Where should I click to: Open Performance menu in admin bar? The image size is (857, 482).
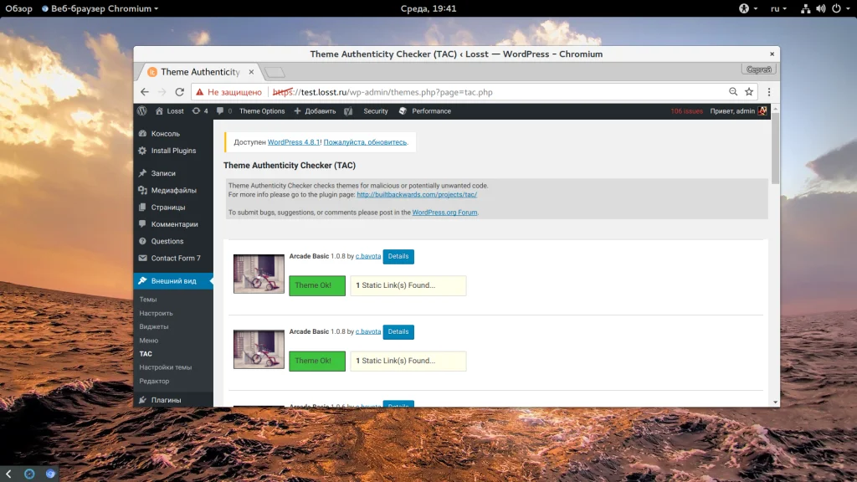coord(425,111)
